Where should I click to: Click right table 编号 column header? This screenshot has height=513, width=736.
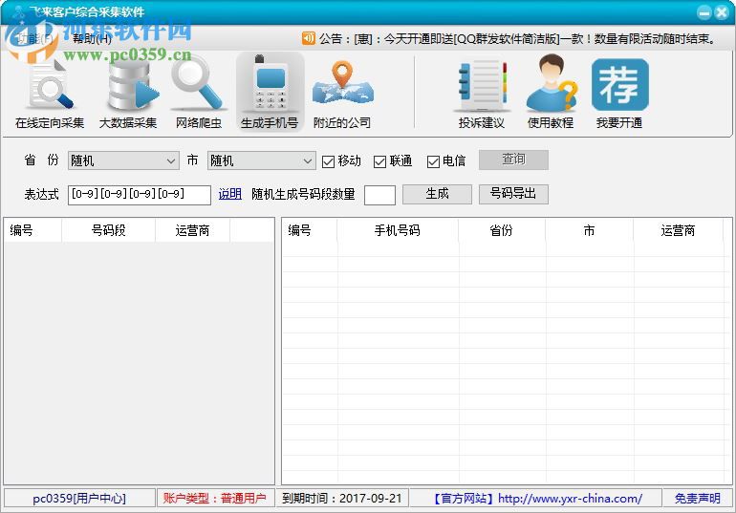(310, 230)
